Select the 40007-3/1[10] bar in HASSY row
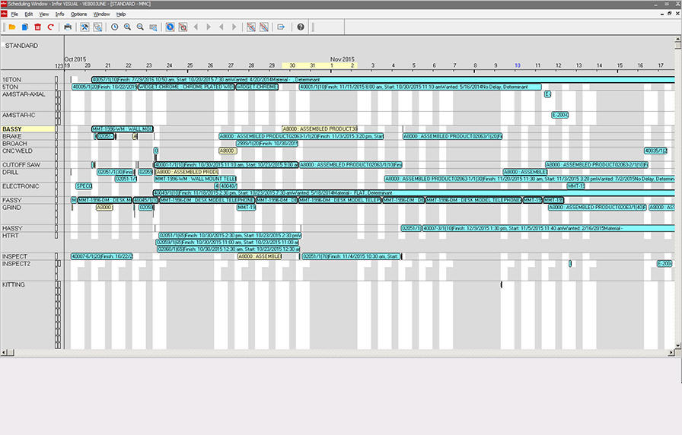The width and height of the screenshot is (682, 435). [549, 228]
